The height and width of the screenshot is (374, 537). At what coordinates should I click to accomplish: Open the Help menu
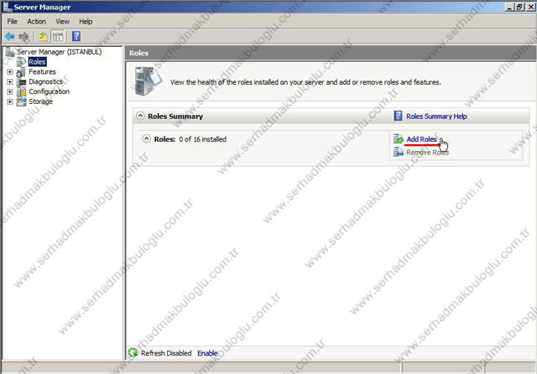click(86, 22)
